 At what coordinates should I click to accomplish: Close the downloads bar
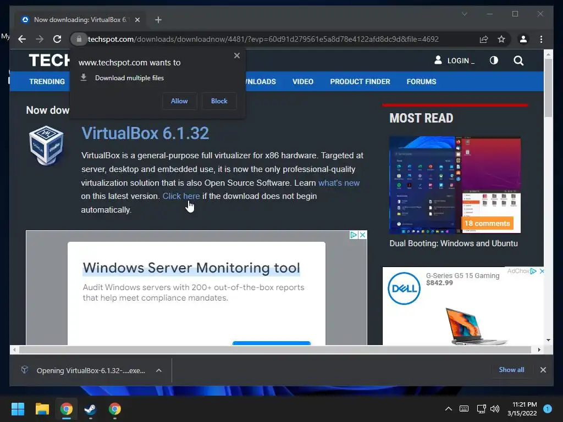(x=543, y=370)
